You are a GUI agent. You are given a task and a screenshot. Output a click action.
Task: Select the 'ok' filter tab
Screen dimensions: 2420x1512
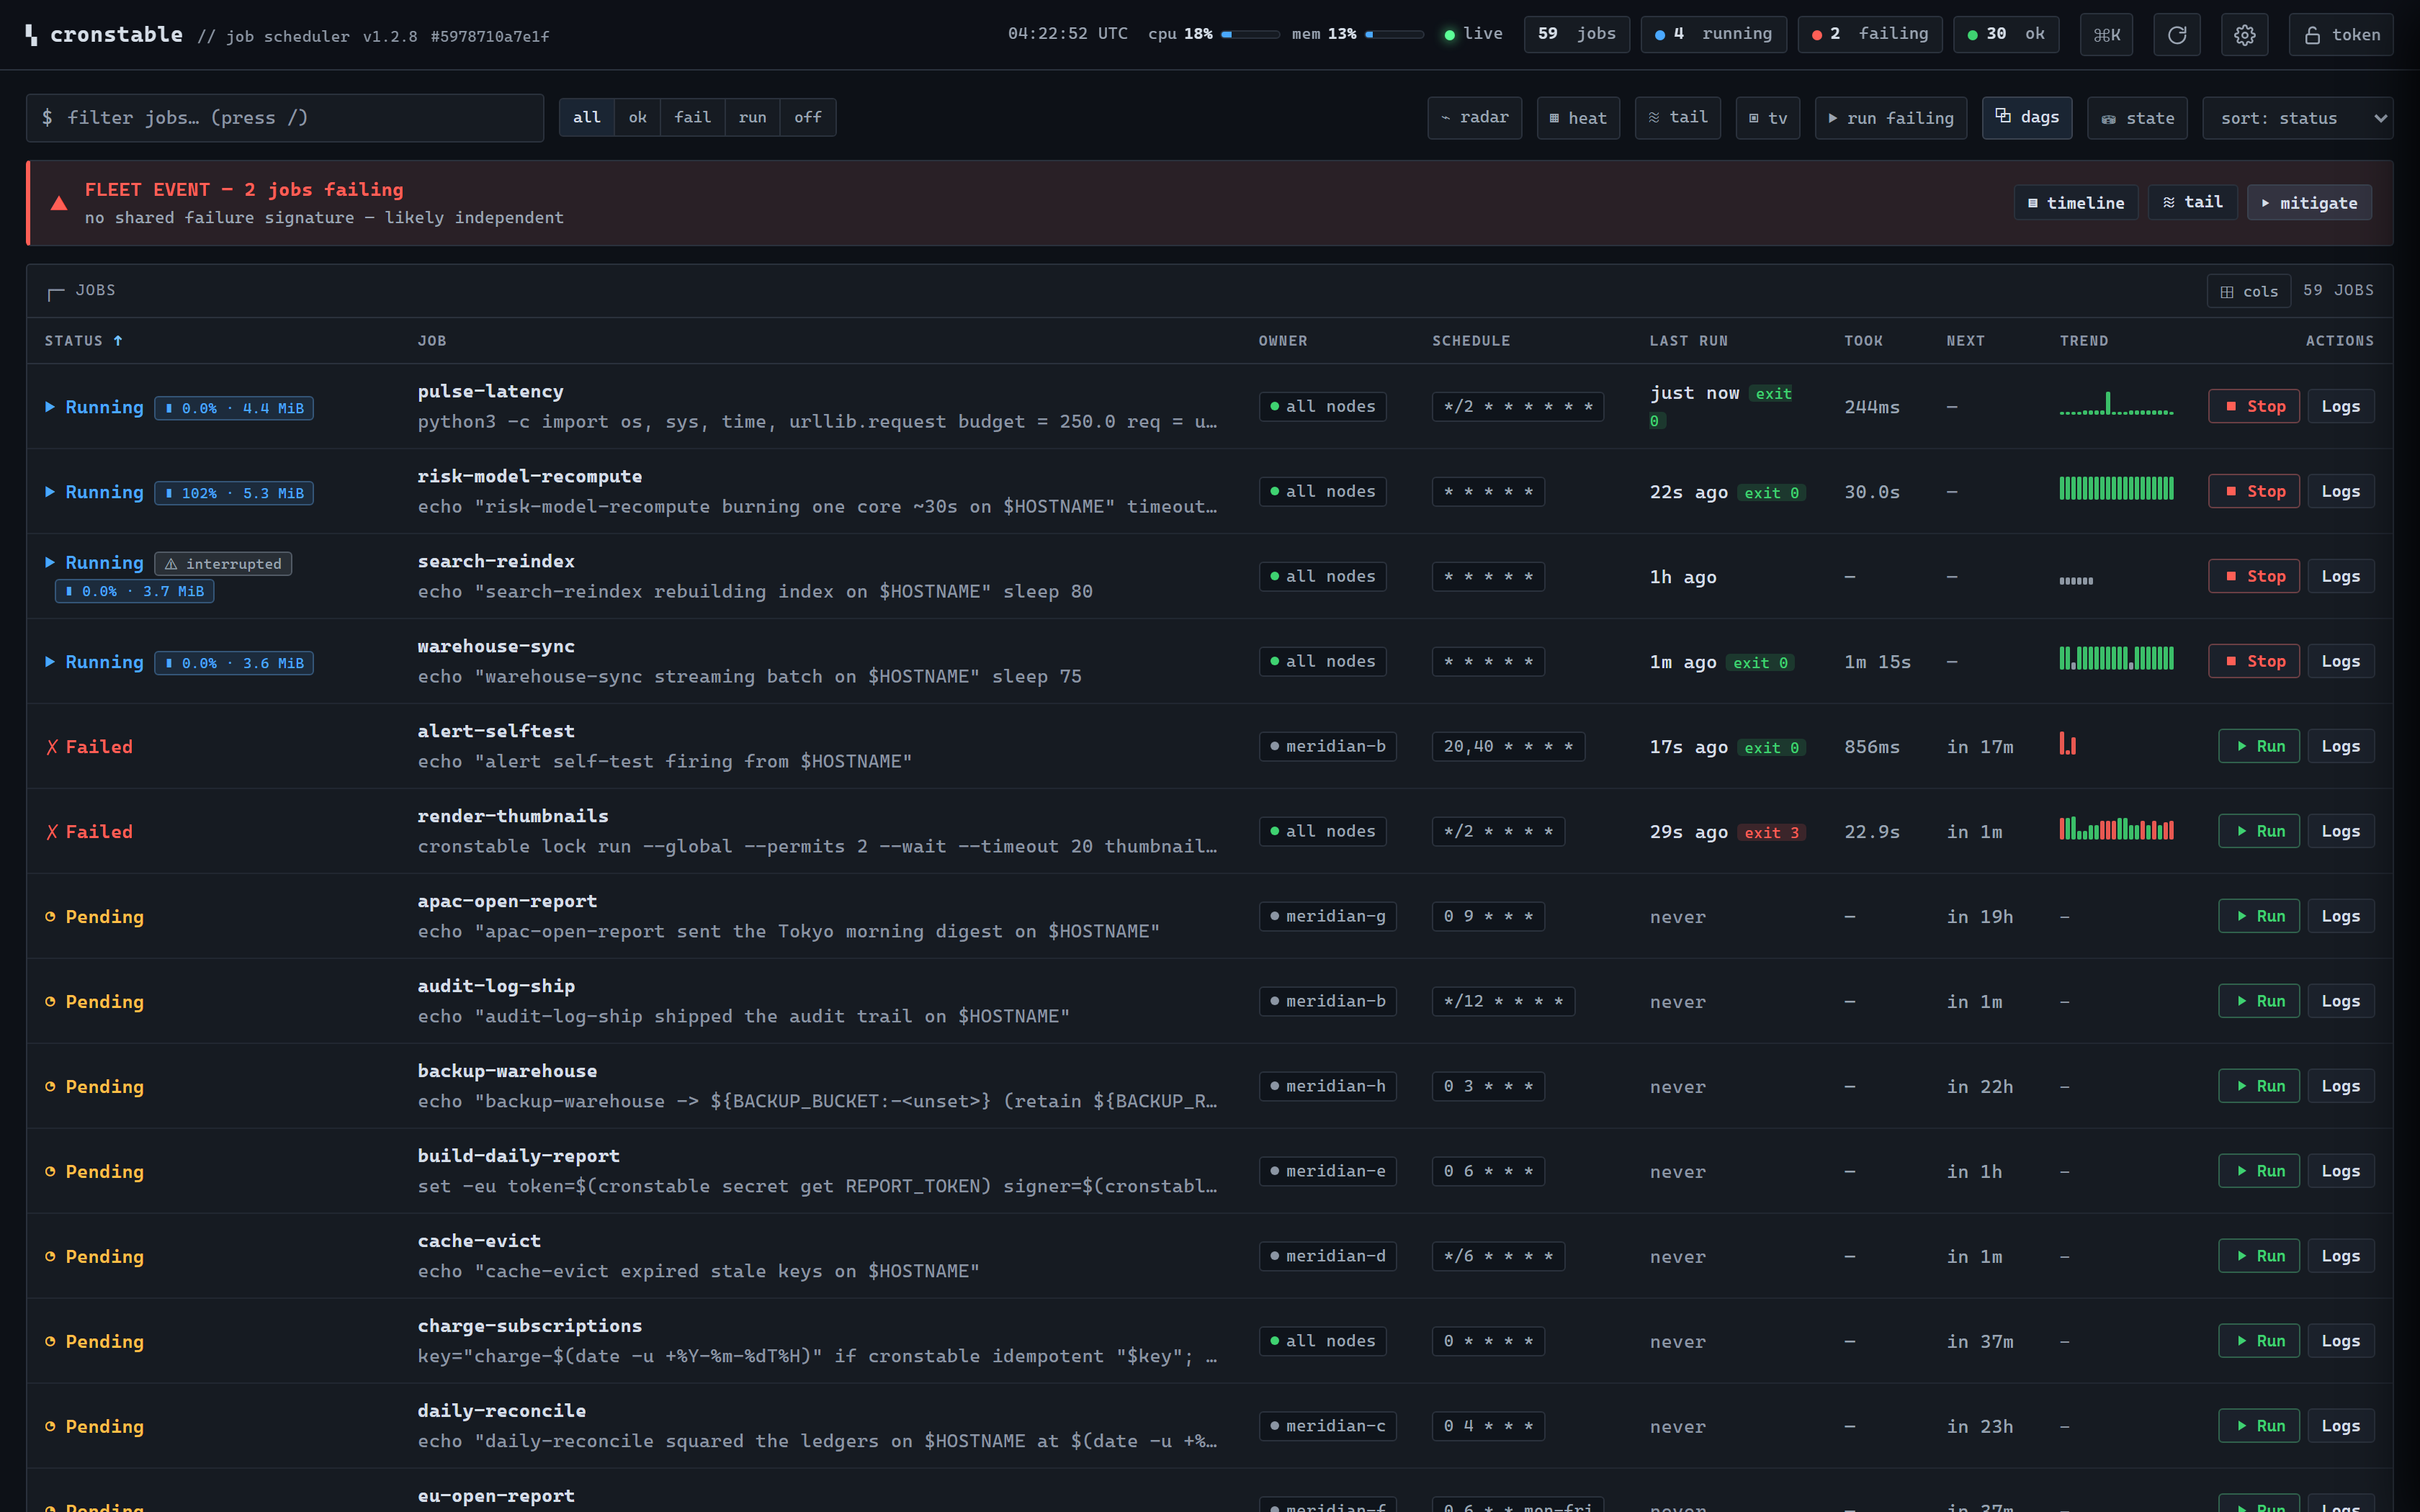tap(637, 118)
